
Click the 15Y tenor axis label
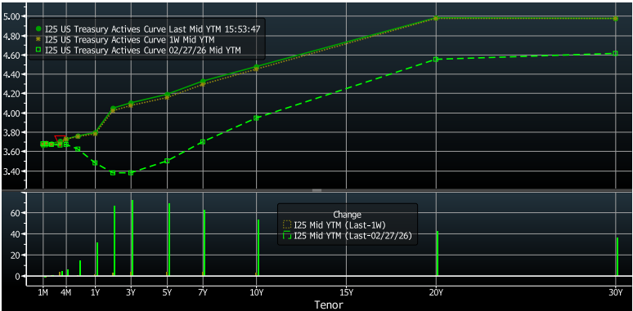pyautogui.click(x=347, y=292)
